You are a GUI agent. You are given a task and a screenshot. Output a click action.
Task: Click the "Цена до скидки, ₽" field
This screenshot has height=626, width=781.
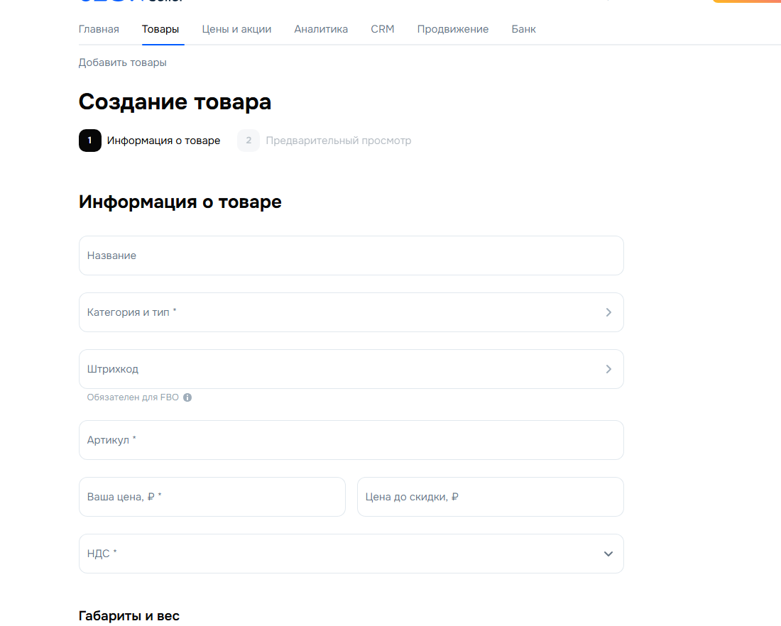490,497
